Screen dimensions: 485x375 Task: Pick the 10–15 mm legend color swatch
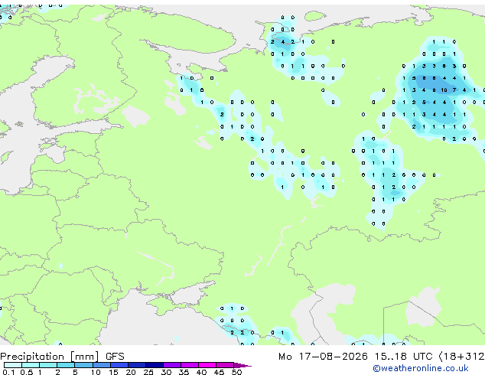102,365
